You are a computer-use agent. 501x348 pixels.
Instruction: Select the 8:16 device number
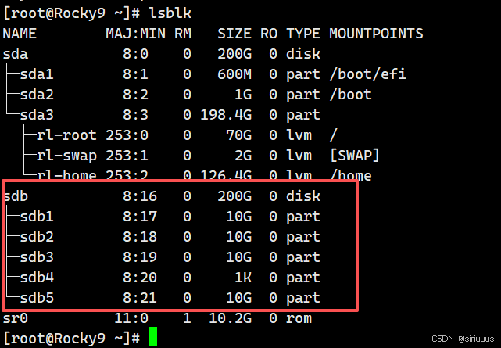140,196
